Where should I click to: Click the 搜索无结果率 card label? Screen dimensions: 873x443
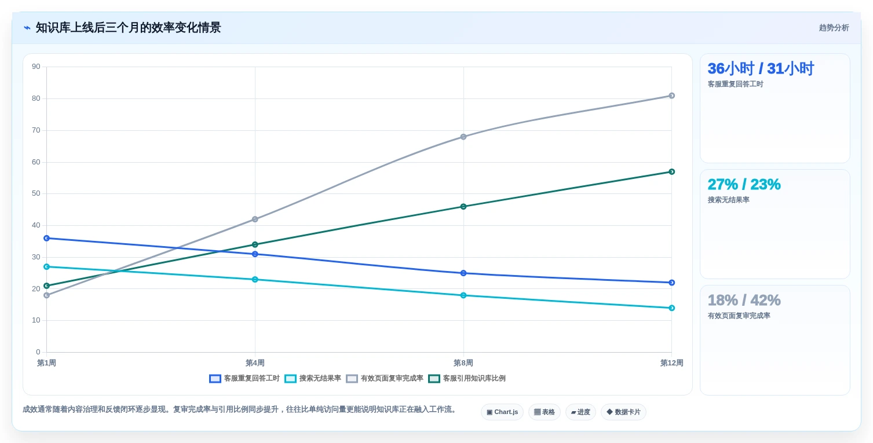pos(728,200)
